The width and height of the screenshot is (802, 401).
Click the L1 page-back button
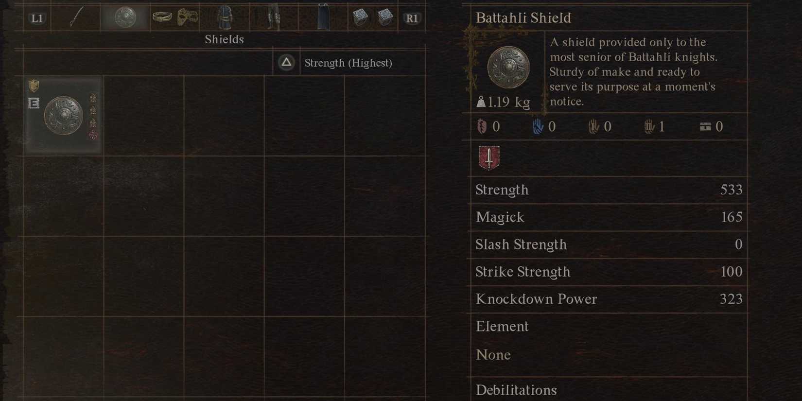(x=36, y=18)
